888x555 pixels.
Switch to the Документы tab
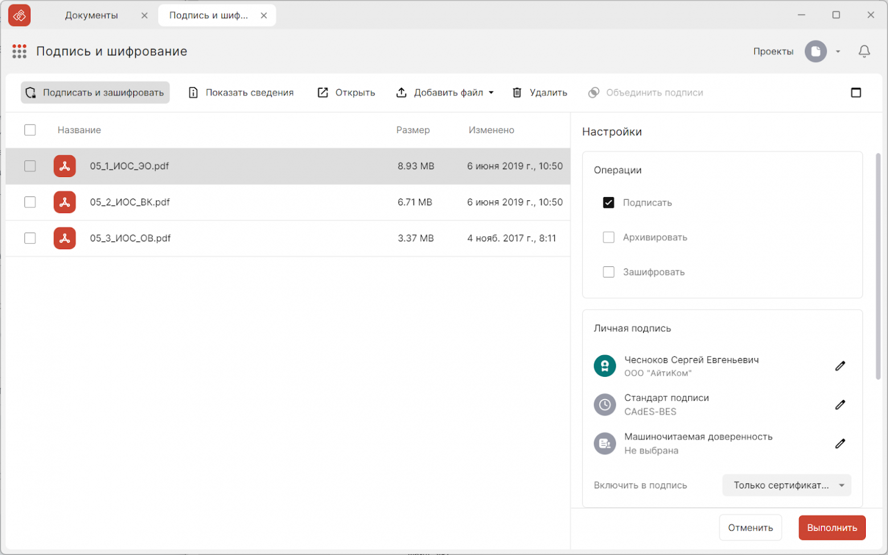[x=91, y=15]
